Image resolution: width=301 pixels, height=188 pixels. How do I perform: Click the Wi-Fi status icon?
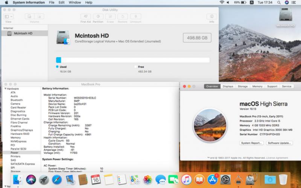pos(222,3)
